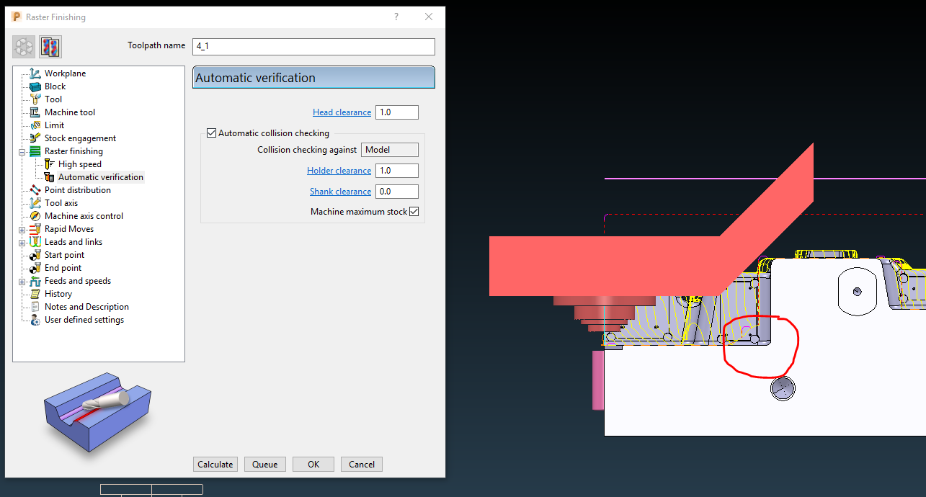Expand the Rapid Moves tree node
This screenshot has height=497, width=926.
(x=22, y=228)
